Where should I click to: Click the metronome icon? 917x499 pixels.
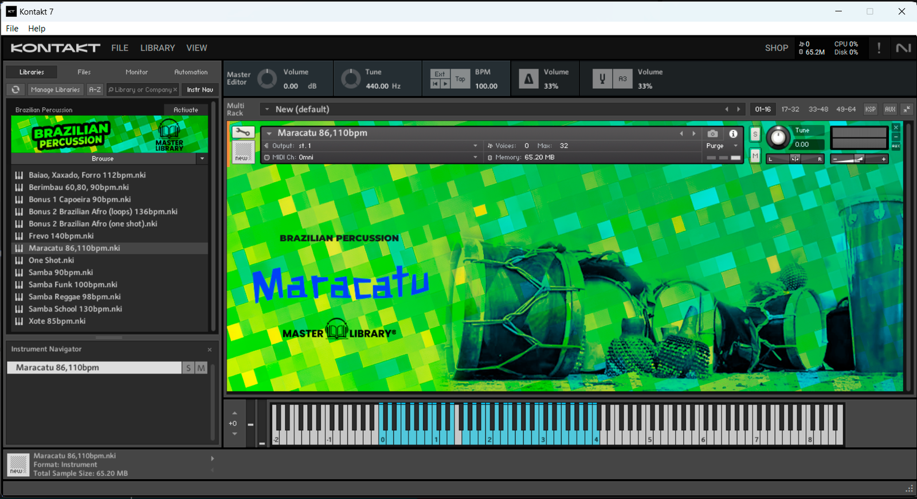point(528,79)
